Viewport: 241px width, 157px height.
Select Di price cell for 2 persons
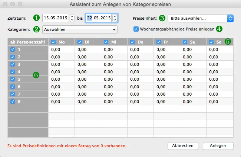tap(88, 57)
